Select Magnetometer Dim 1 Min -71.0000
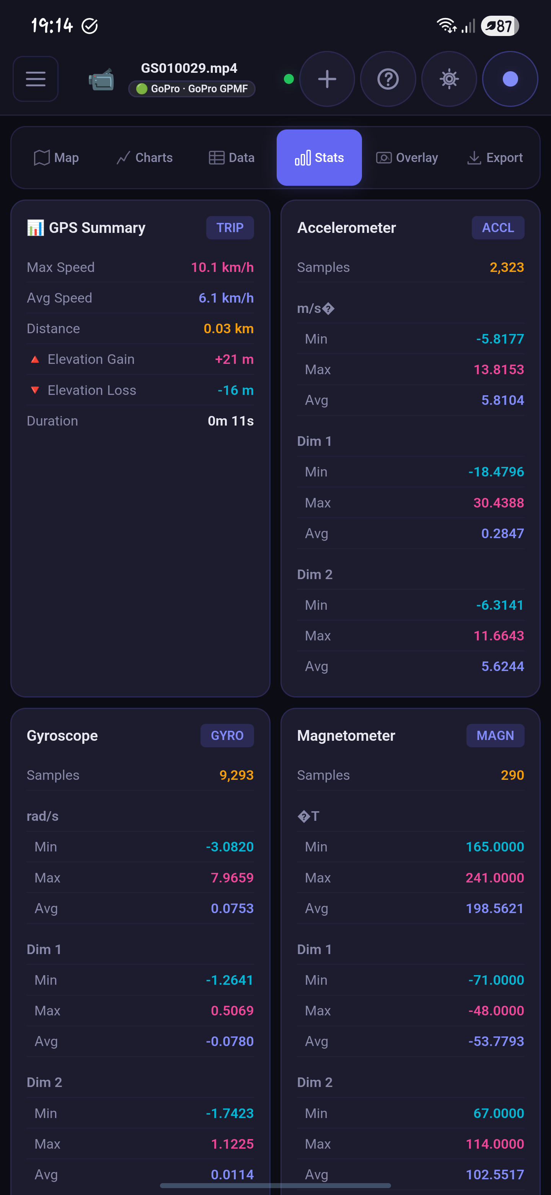The width and height of the screenshot is (551, 1195). tap(496, 980)
